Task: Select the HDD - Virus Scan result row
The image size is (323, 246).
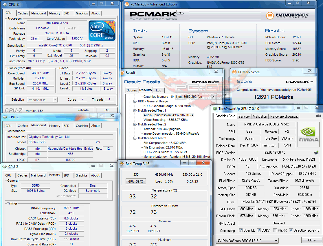Action: pyautogui.click(x=166, y=152)
